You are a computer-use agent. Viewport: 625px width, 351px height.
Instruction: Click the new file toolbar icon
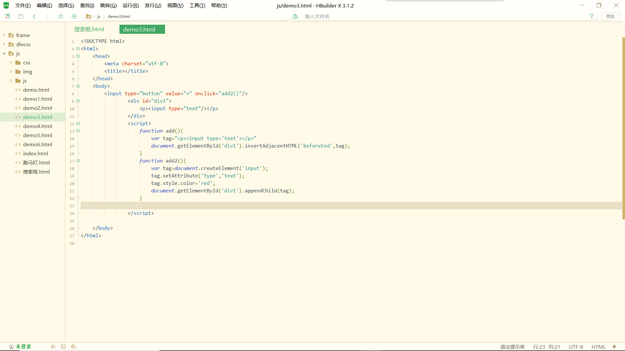(7, 16)
